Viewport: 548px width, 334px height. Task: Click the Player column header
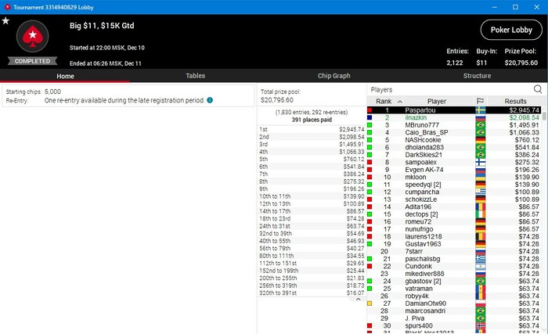pos(437,102)
